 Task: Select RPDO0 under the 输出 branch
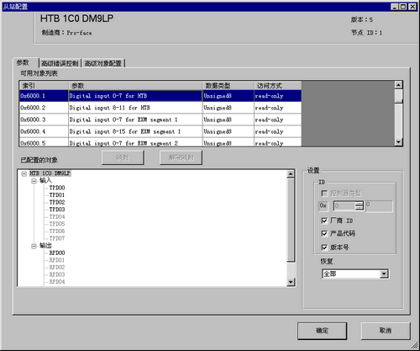[57, 253]
